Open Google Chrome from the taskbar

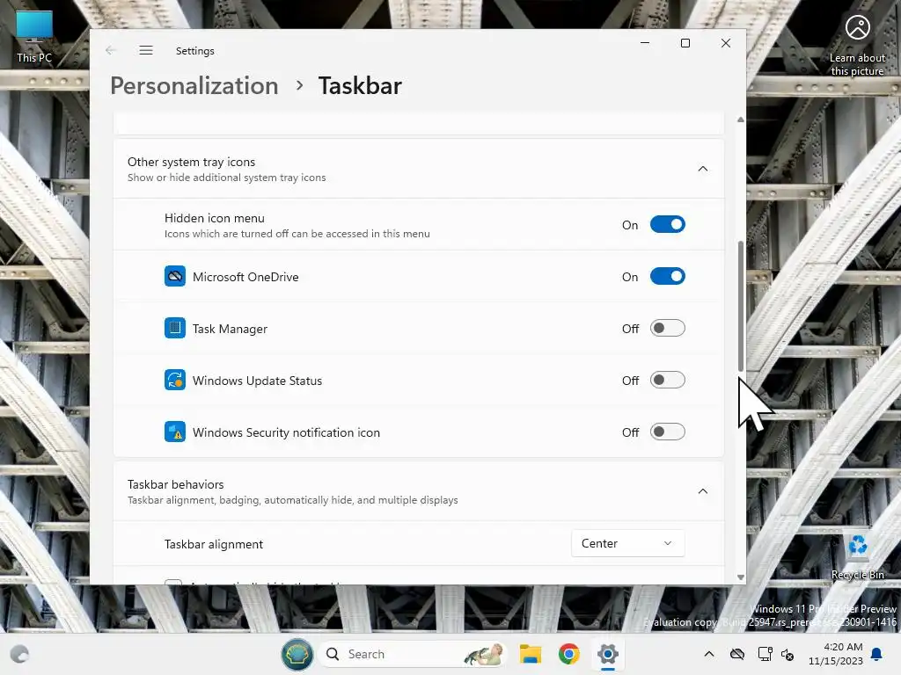pos(569,654)
